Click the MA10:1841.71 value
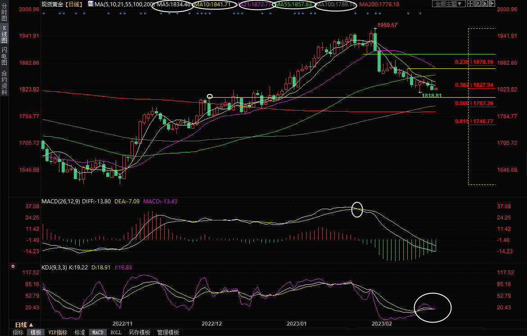Image resolution: width=527 pixels, height=336 pixels. point(213,4)
